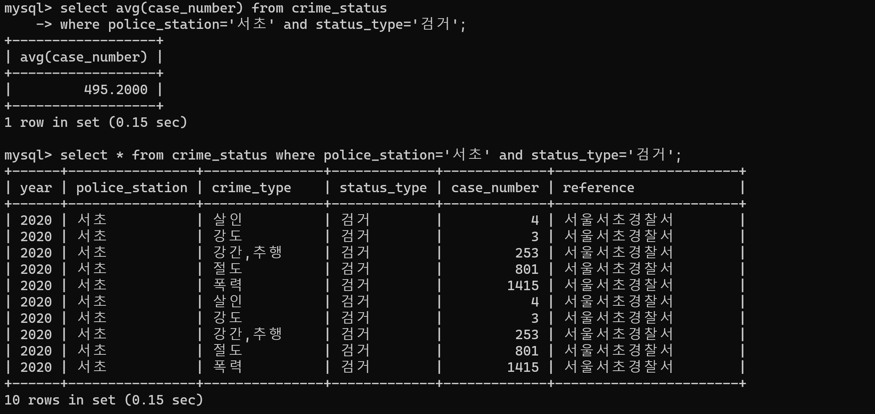The width and height of the screenshot is (875, 414).
Task: Click the first 서울서초경찰서 reference cell
Action: (x=618, y=220)
